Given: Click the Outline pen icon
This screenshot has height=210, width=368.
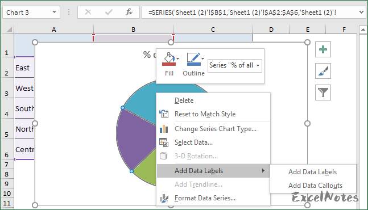Looking at the screenshot, I should coord(193,59).
